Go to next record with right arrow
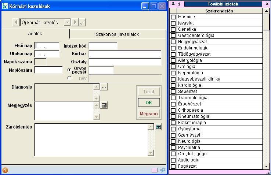This screenshot has height=175, width=271. coord(75,22)
